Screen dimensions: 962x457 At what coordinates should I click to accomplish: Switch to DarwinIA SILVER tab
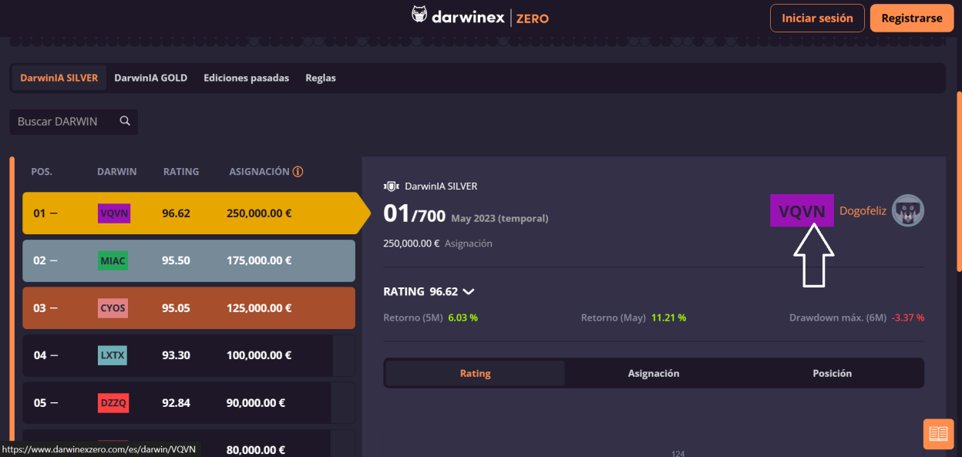point(59,78)
